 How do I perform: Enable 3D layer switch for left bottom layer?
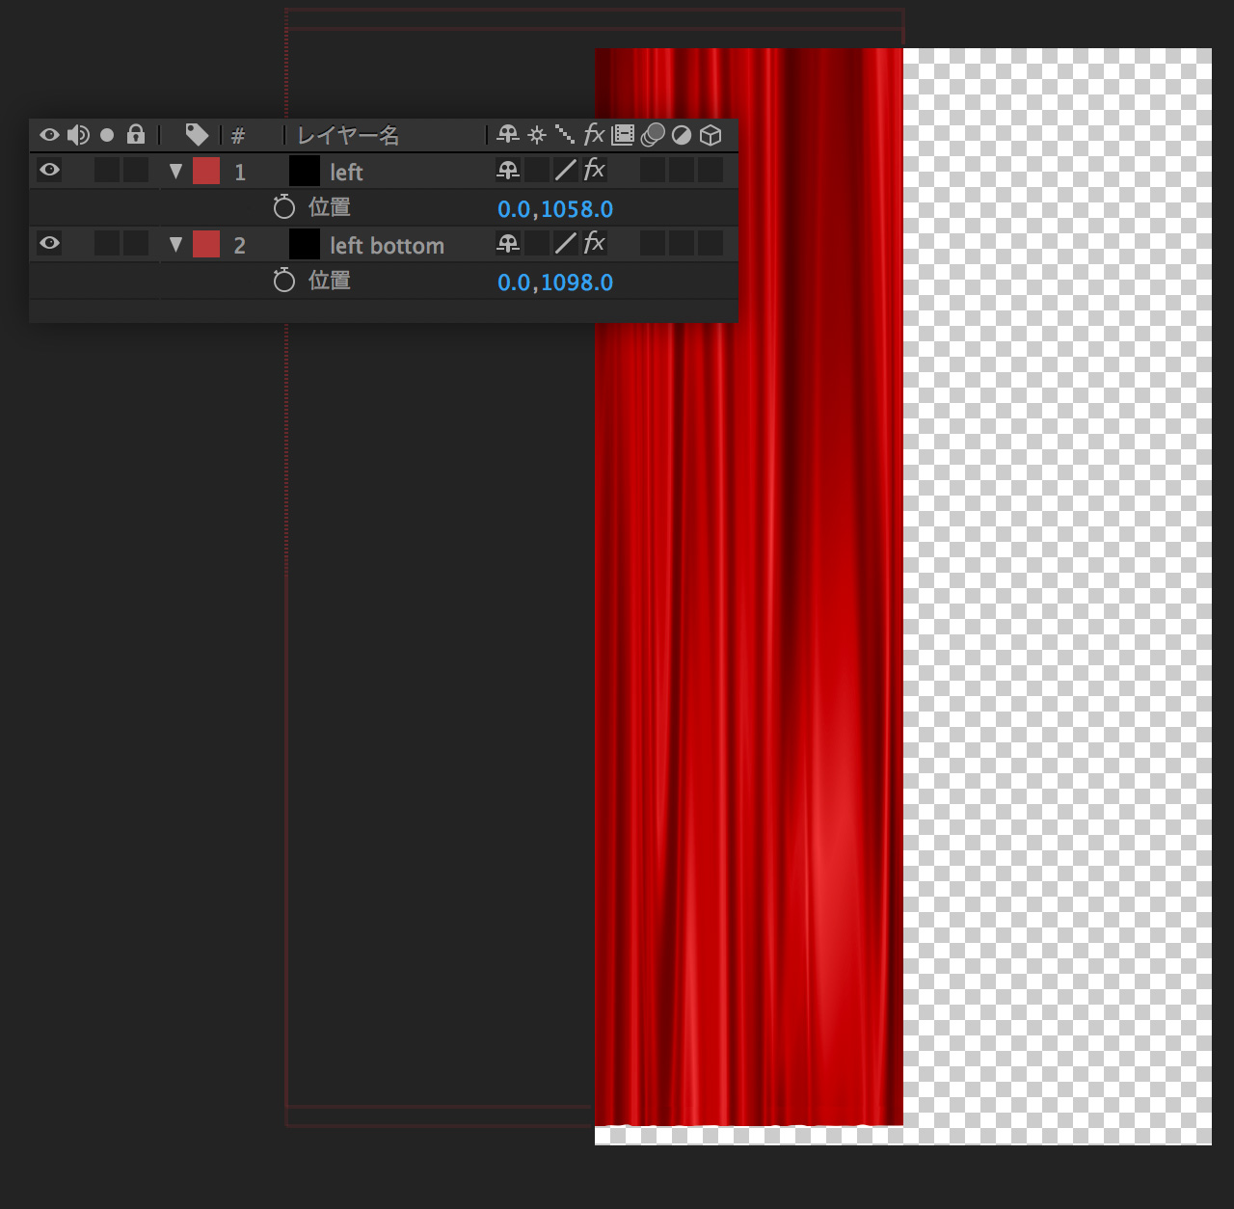pos(711,244)
